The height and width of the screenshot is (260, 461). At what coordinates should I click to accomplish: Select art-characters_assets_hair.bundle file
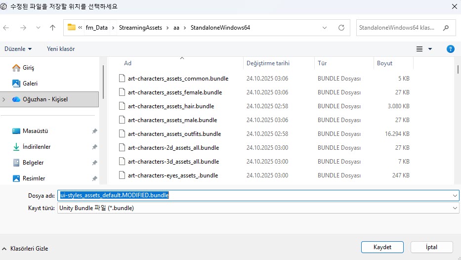[170, 106]
